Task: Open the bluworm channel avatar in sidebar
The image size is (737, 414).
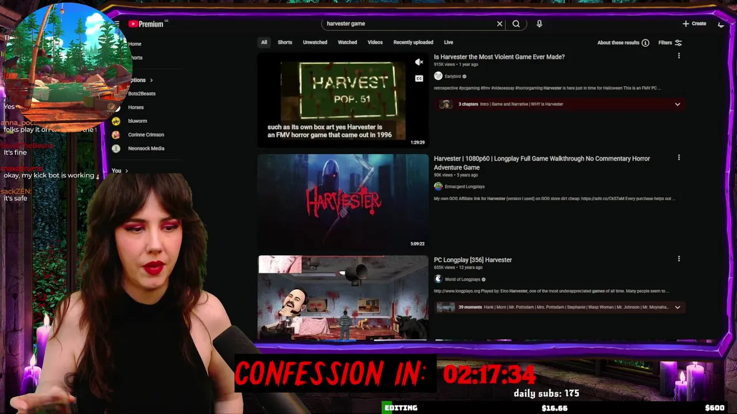Action: 116,121
